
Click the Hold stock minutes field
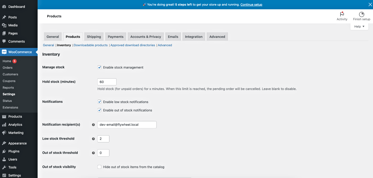tap(107, 82)
